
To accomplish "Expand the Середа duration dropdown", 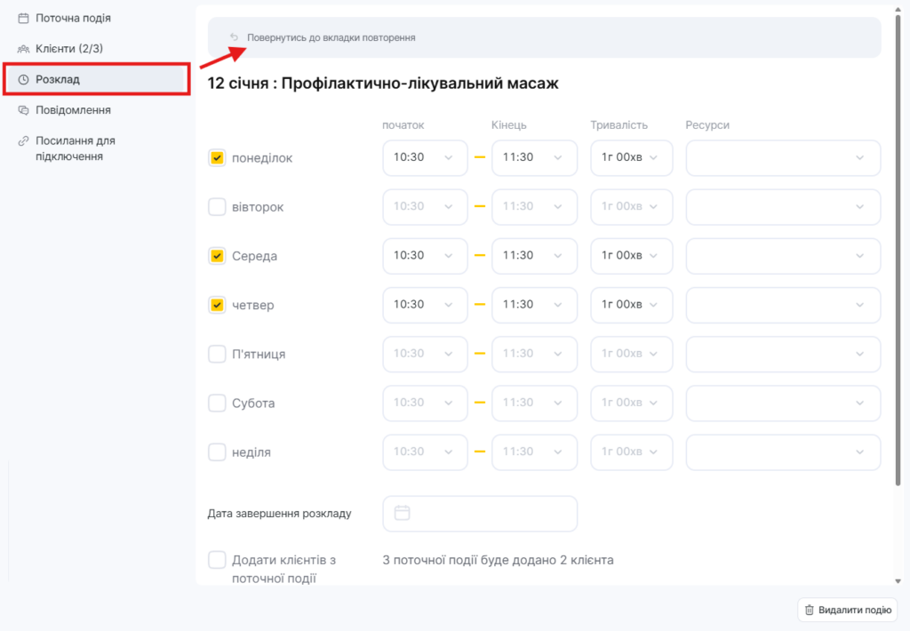I will (x=631, y=256).
